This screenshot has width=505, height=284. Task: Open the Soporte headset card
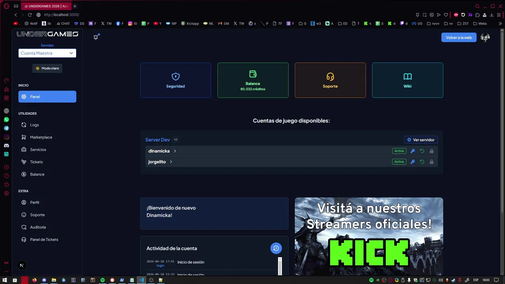click(330, 80)
